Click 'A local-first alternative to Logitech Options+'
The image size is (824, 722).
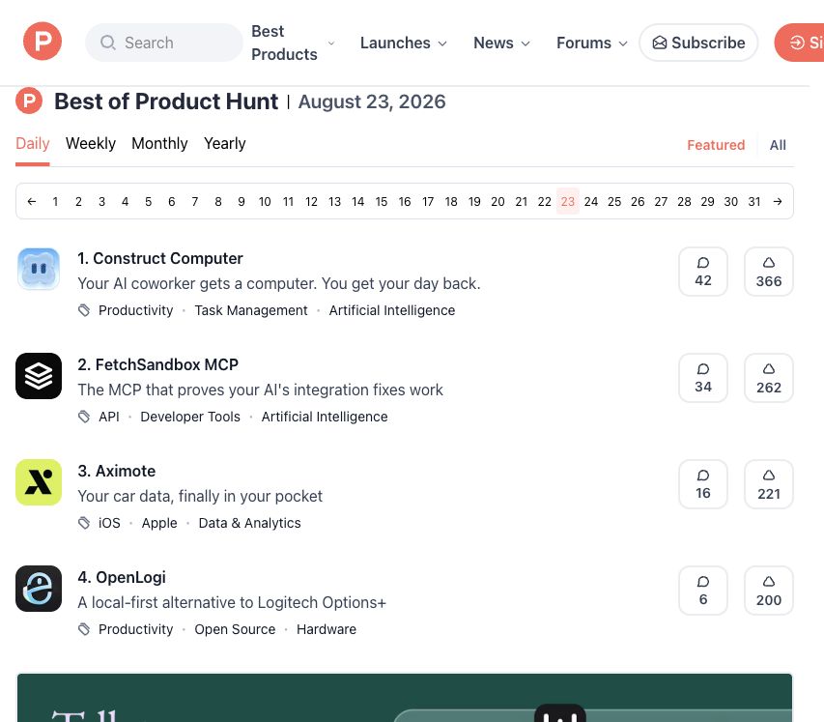click(x=232, y=602)
